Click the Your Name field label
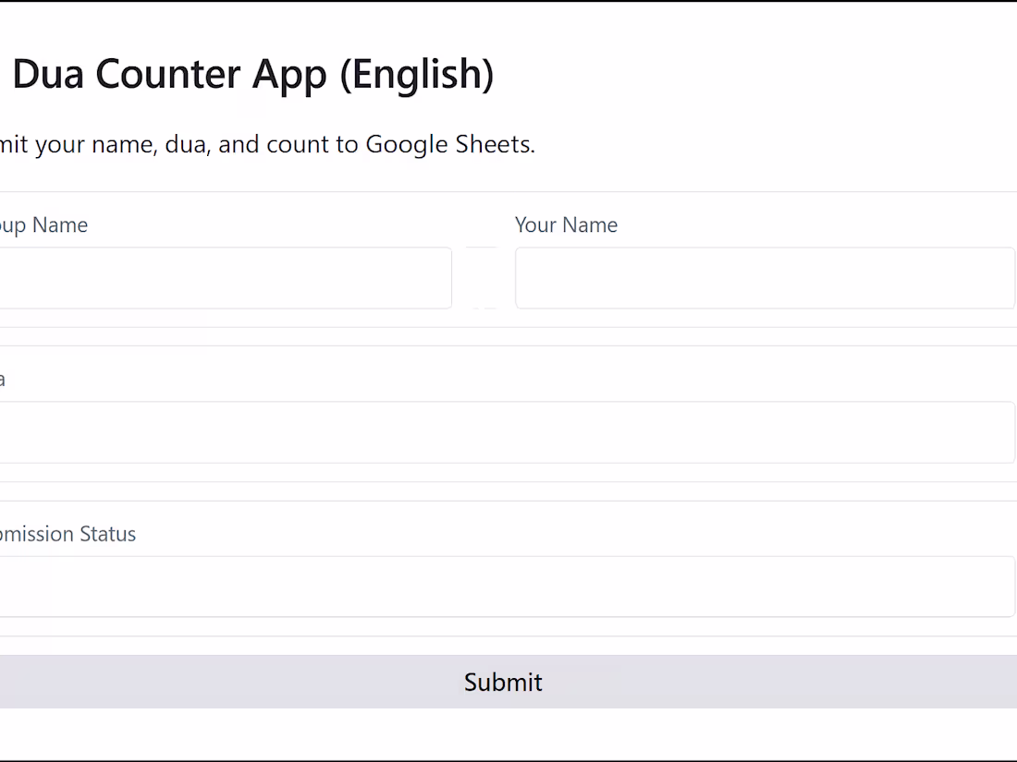 coord(566,224)
